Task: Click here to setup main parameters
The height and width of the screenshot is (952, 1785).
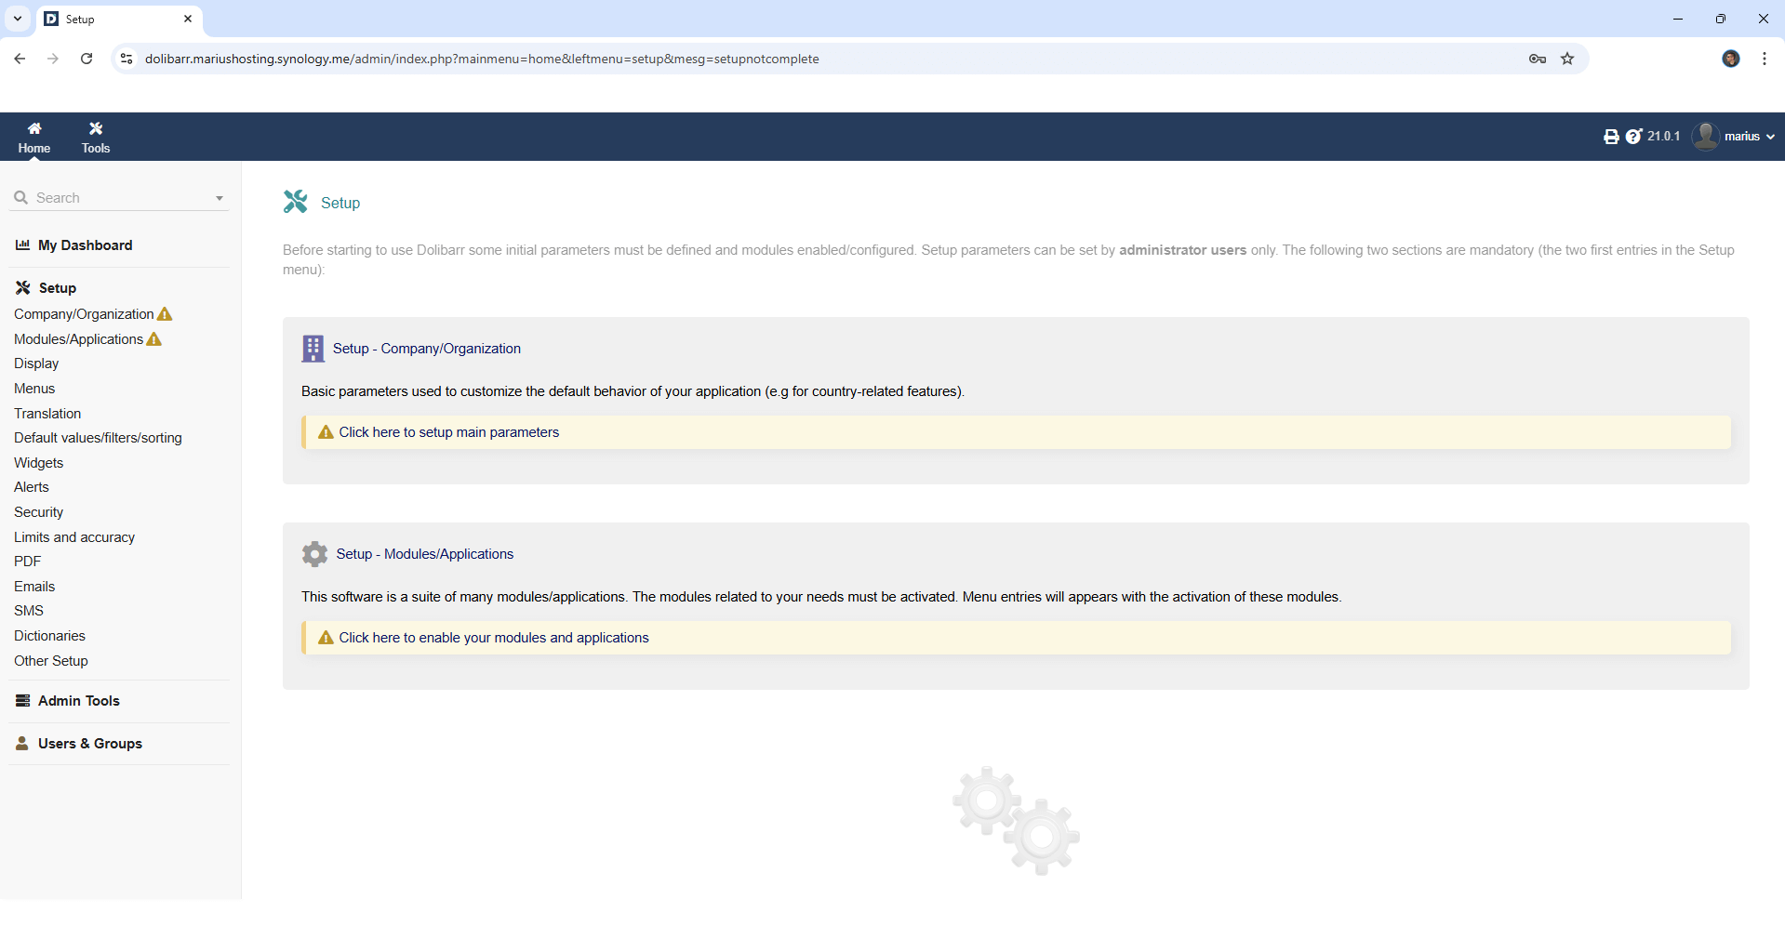Action: tap(449, 432)
